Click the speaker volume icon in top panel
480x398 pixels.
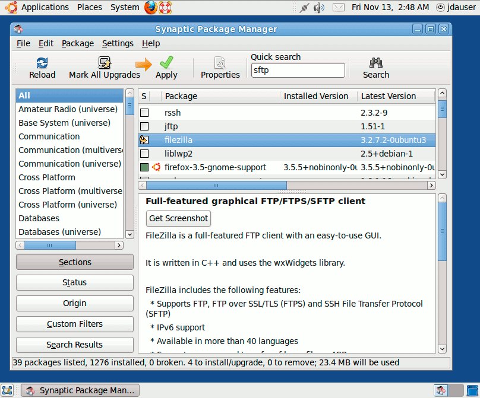(321, 7)
